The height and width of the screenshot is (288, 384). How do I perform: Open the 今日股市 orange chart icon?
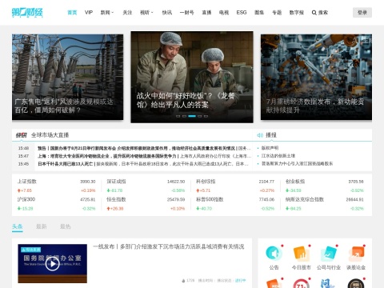click(301, 253)
